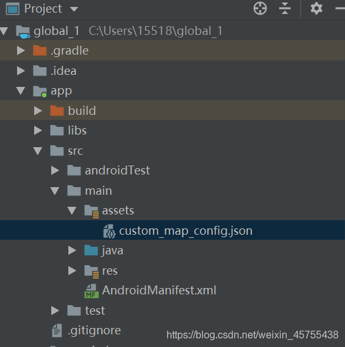This screenshot has width=345, height=347.
Task: Collapse the assets folder arrow
Action: (72, 211)
